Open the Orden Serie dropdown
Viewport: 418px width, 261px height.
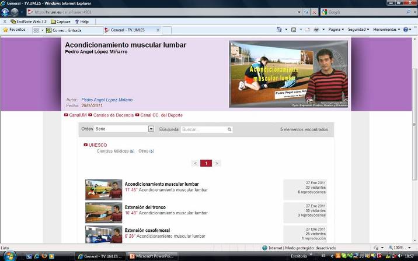[151, 129]
